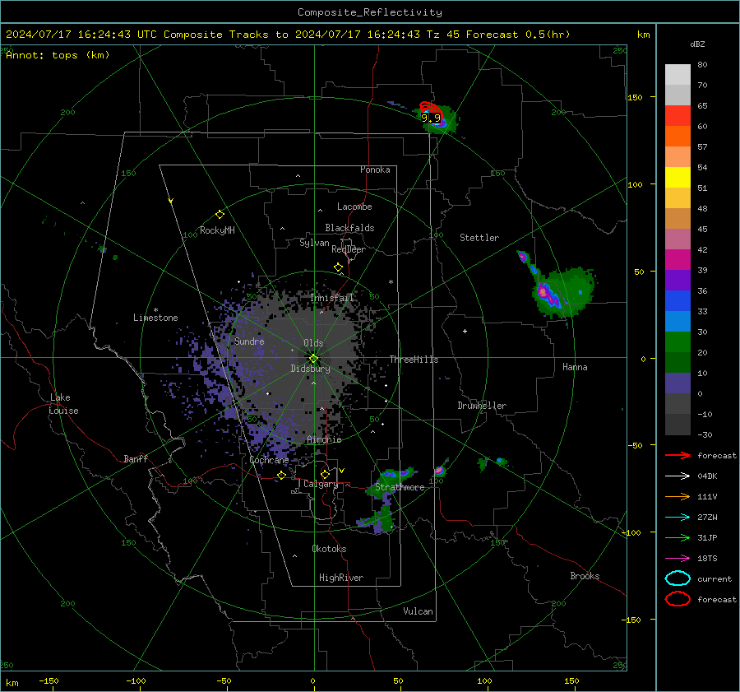The image size is (740, 692).
Task: Click the Lake Louise label
Action: coord(63,404)
